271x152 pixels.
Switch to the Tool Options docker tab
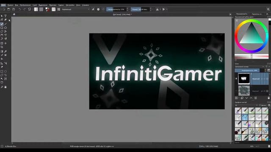pos(257,14)
